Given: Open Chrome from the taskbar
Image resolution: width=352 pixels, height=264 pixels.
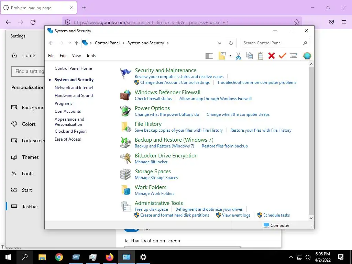Looking at the screenshot, I should click(59, 257).
